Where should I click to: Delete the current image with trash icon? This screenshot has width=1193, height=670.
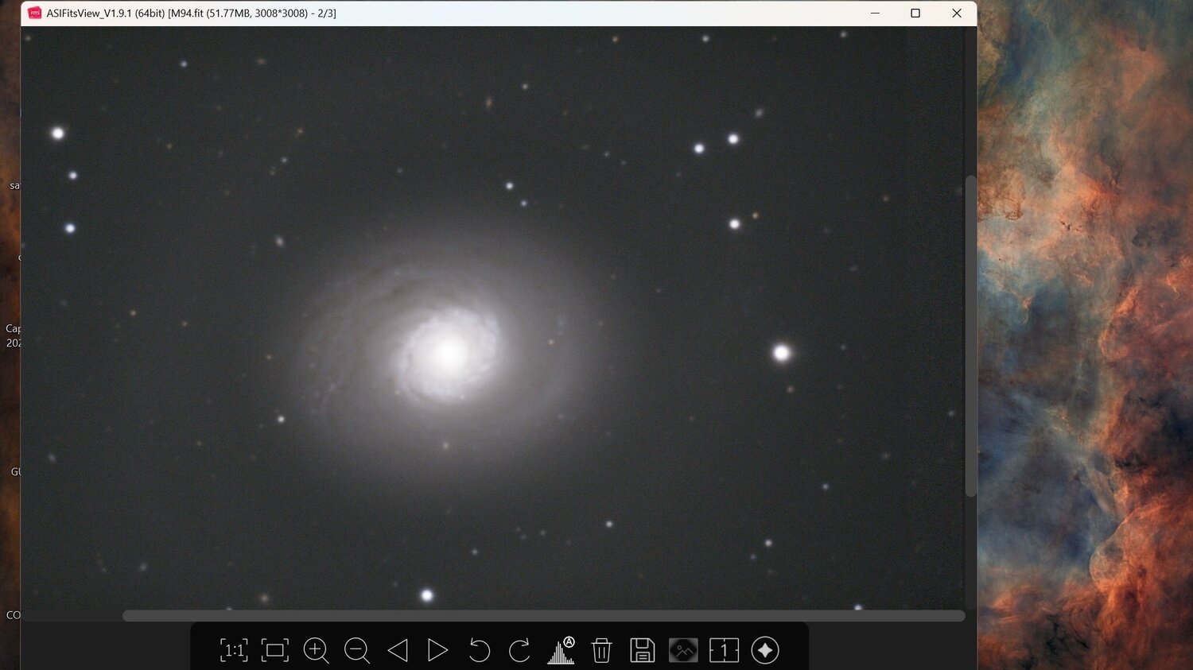pyautogui.click(x=601, y=650)
